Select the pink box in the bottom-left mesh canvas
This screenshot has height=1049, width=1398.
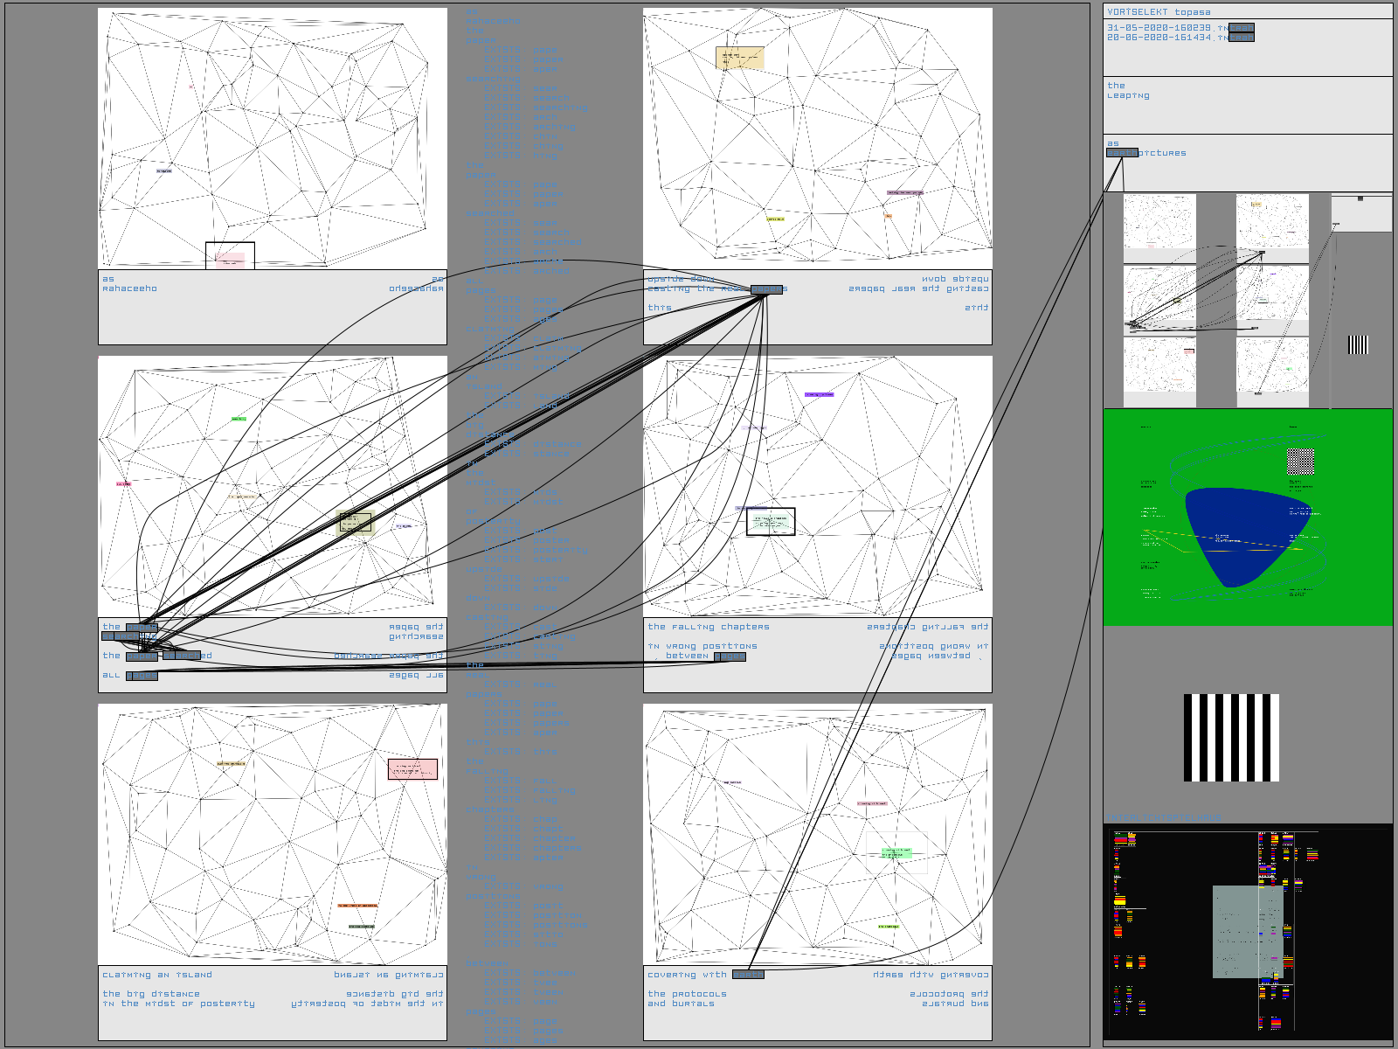point(412,769)
